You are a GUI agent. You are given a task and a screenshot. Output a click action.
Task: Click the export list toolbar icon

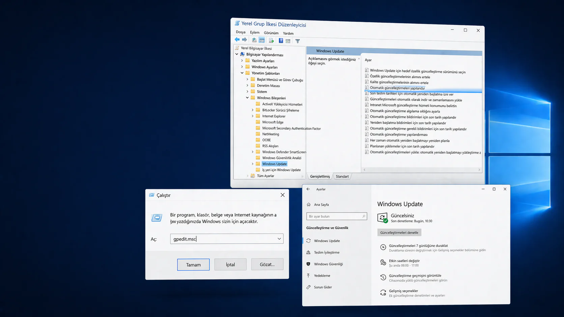click(272, 40)
